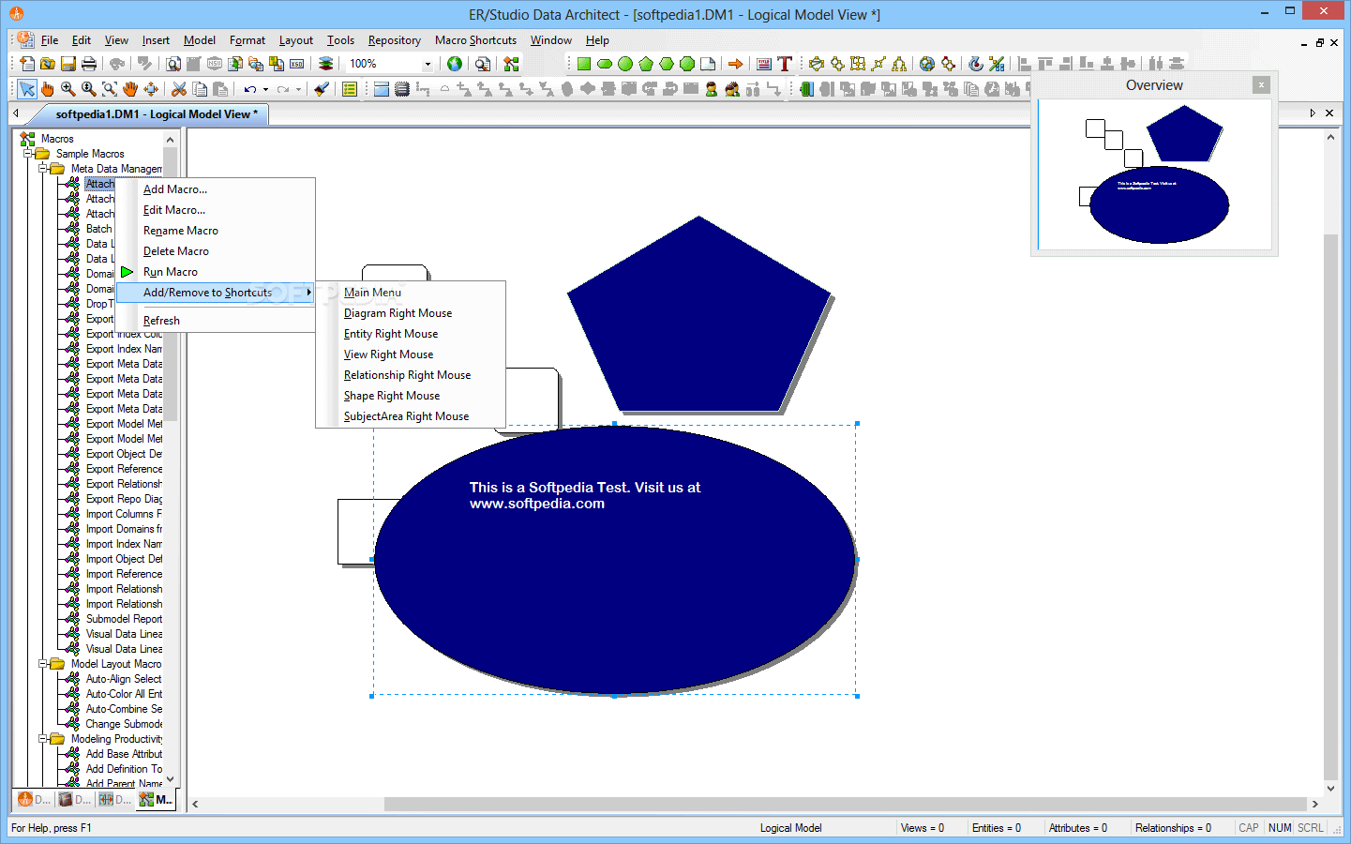The width and height of the screenshot is (1351, 844).
Task: Open the redo history dropdown arrow
Action: 299,89
